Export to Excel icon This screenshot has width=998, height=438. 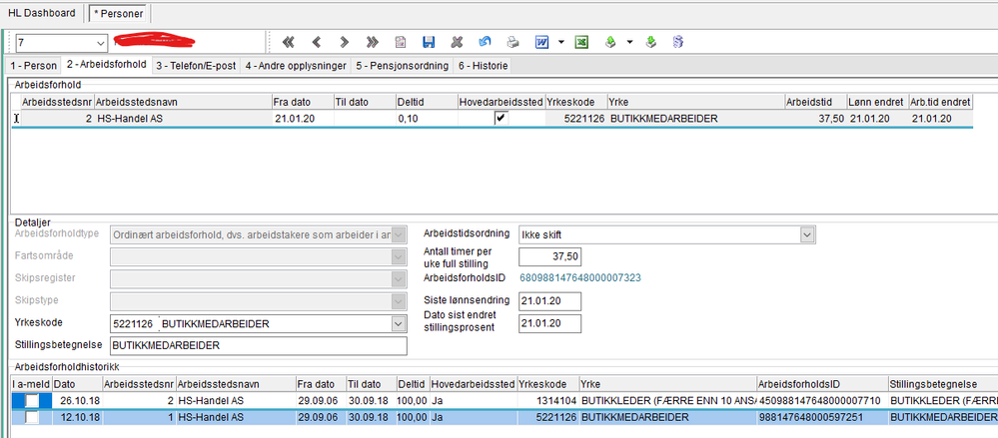[x=581, y=42]
